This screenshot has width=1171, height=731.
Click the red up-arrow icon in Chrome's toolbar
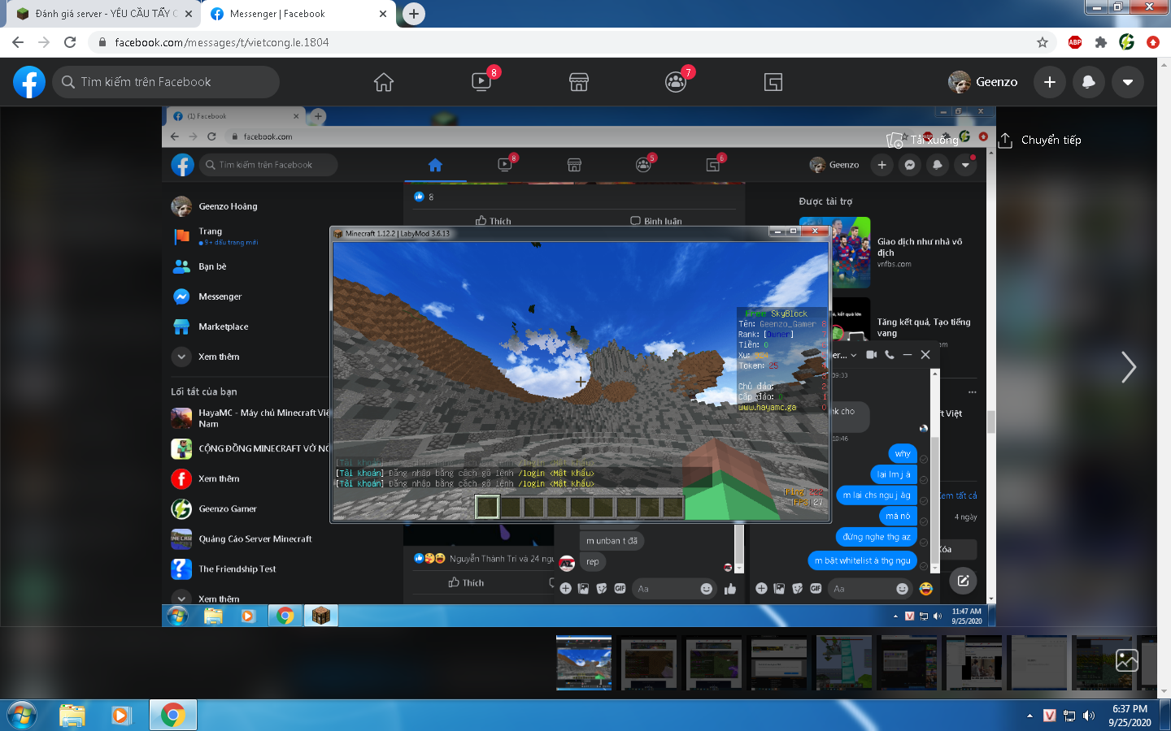click(x=1153, y=42)
